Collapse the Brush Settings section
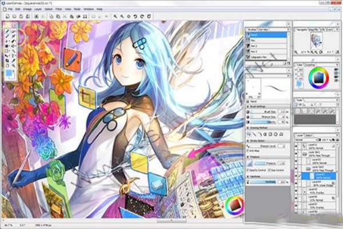 (x=248, y=106)
